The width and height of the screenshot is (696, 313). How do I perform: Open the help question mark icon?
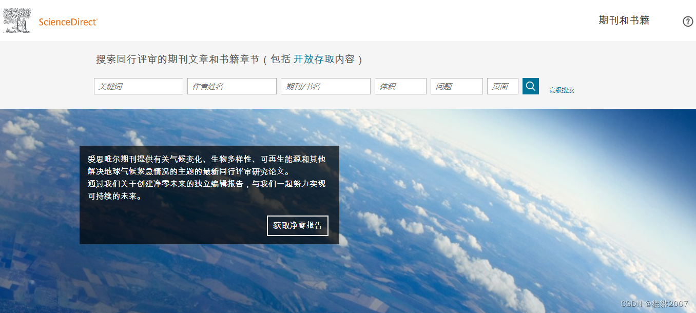coord(688,22)
